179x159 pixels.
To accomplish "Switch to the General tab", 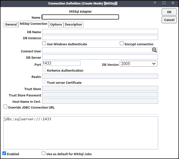I will [x=11, y=25].
